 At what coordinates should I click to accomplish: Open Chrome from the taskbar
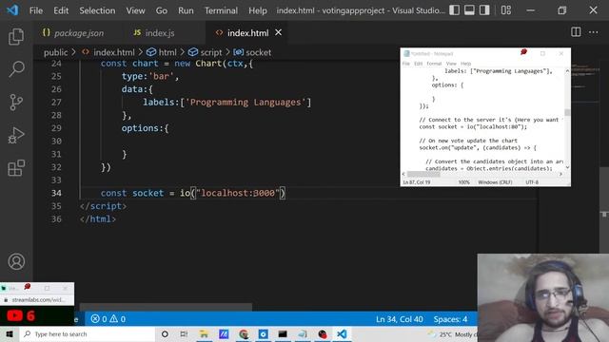click(244, 333)
